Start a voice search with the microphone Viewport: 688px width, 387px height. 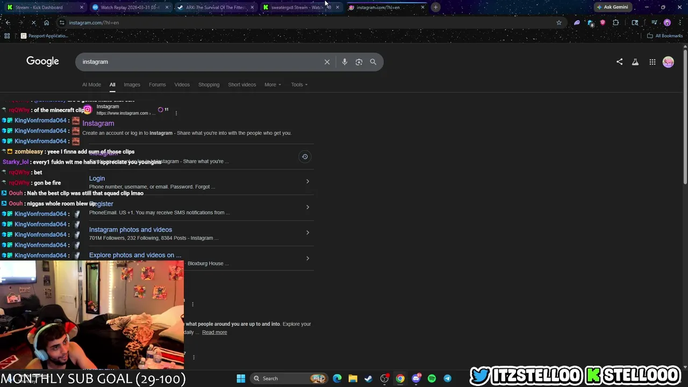click(x=345, y=62)
